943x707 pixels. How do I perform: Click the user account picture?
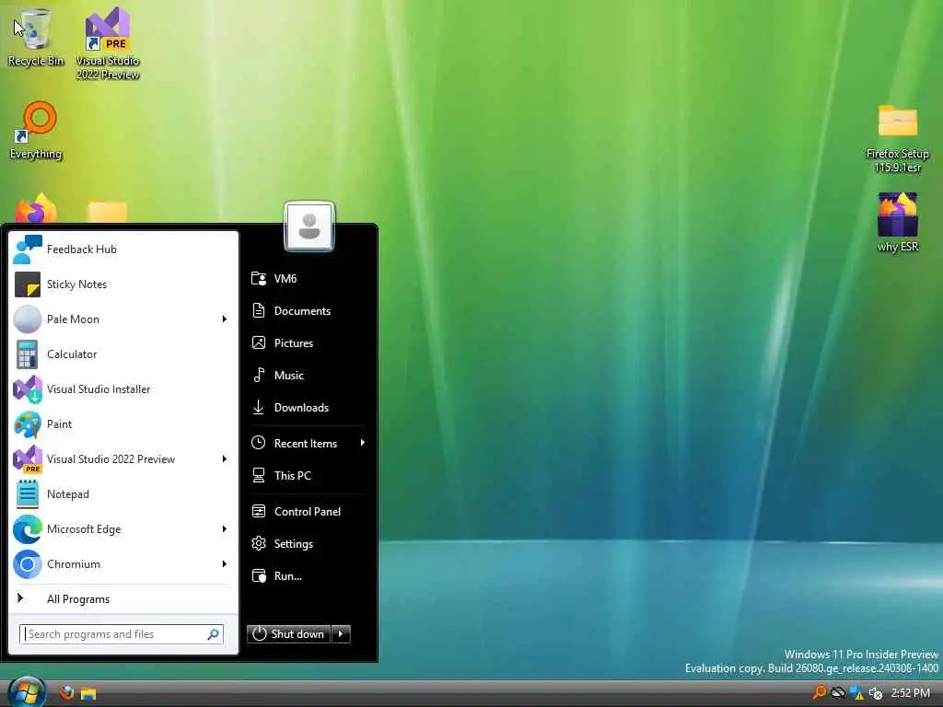[x=309, y=226]
